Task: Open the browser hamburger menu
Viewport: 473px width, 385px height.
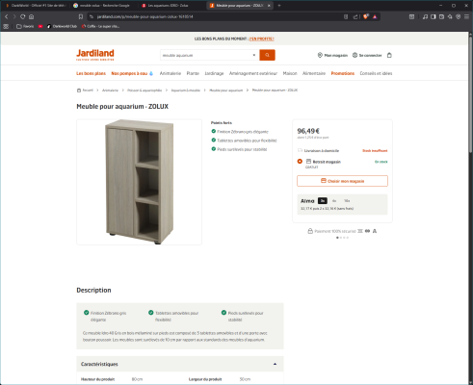Action: [x=466, y=16]
